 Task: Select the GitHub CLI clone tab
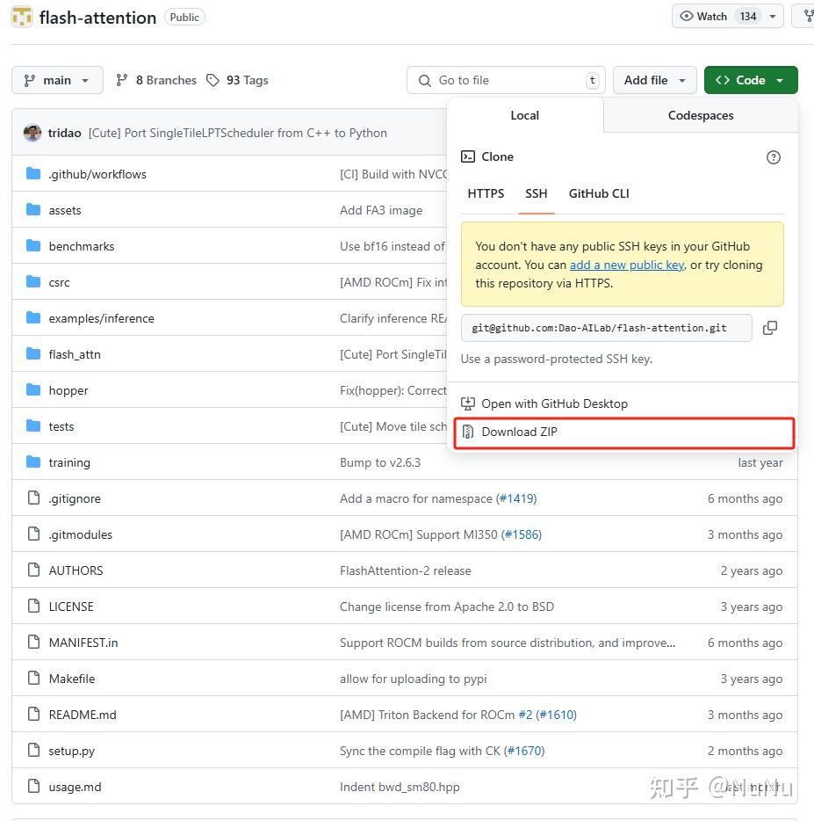coord(599,193)
